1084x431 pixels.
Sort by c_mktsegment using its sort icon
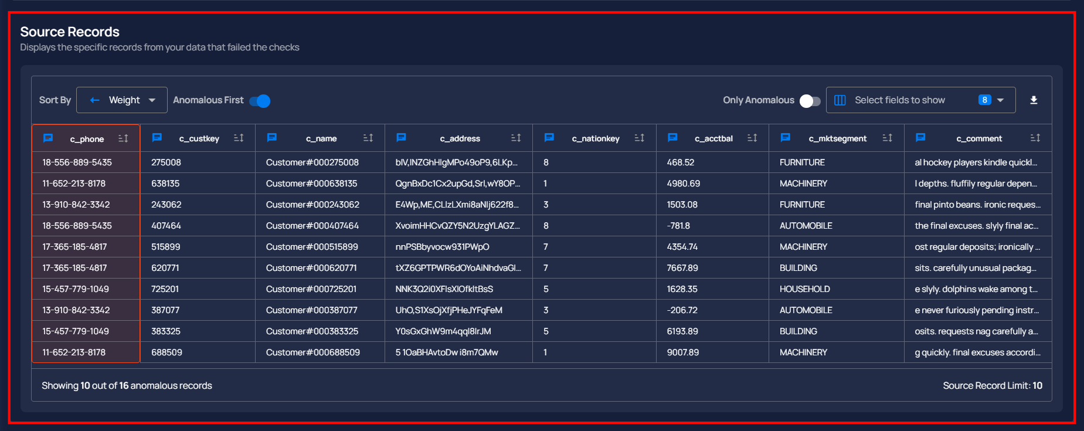point(888,138)
